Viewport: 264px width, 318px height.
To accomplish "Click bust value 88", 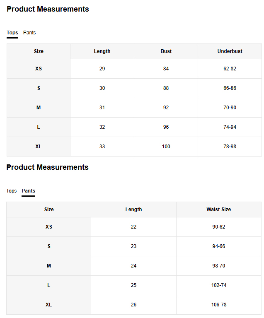I will (166, 88).
